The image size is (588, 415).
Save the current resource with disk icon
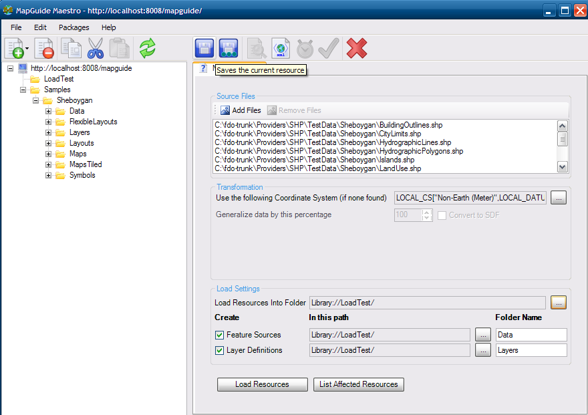coord(204,48)
